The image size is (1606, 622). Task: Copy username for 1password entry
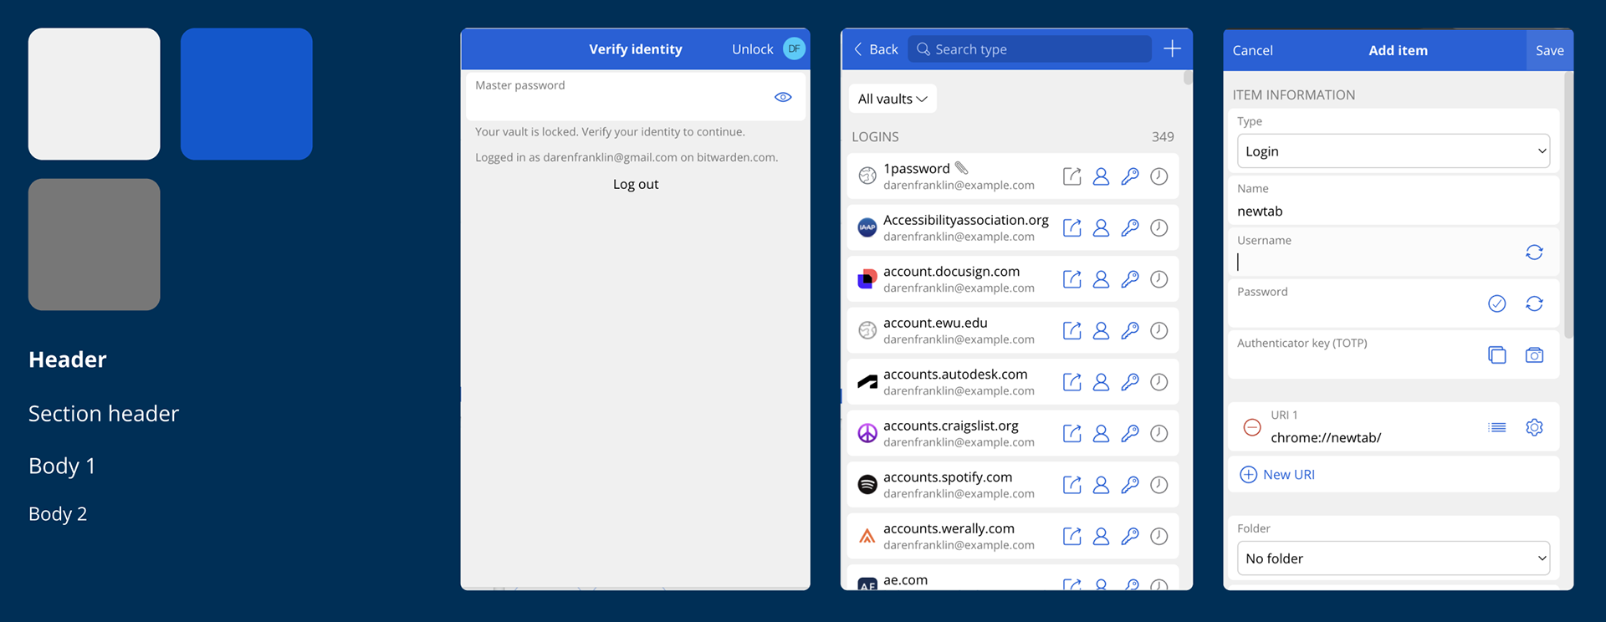coord(1101,176)
